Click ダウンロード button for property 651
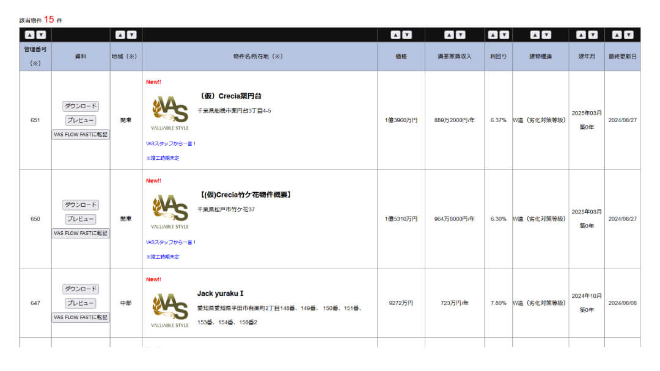The width and height of the screenshot is (660, 371). [x=81, y=106]
